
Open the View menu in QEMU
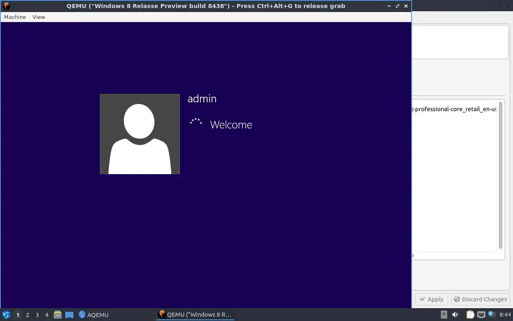click(x=38, y=17)
